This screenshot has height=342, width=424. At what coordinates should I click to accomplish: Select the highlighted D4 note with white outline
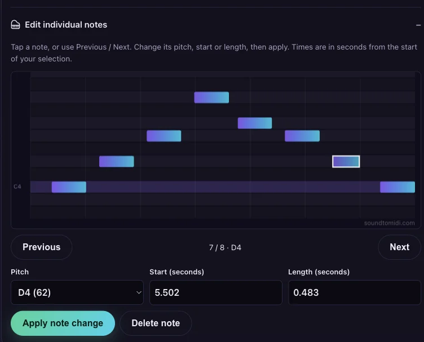346,162
